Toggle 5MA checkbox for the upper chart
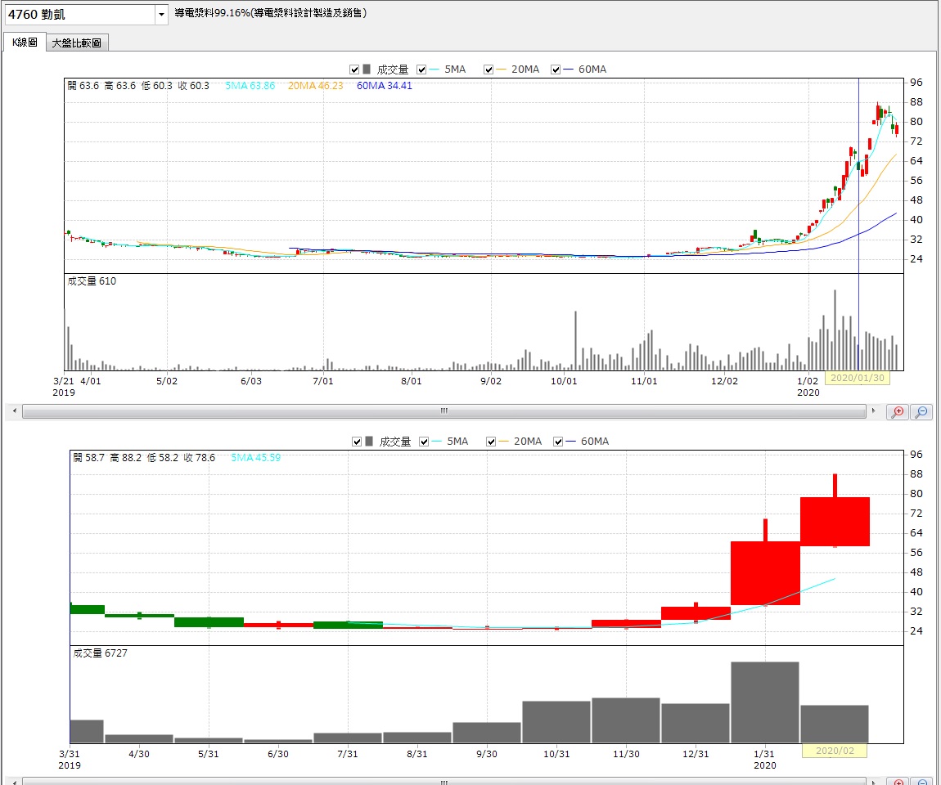Viewport: 941px width, 785px height. (422, 70)
